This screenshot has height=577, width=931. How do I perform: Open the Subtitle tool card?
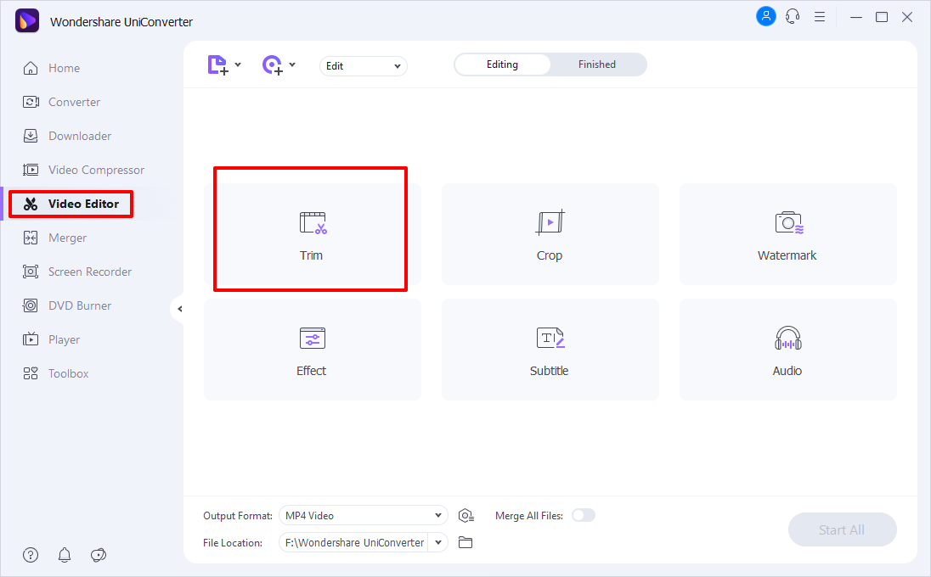pyautogui.click(x=550, y=350)
